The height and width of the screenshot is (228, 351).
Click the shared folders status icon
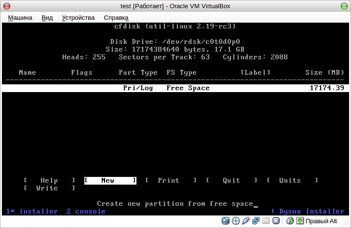coord(266,221)
